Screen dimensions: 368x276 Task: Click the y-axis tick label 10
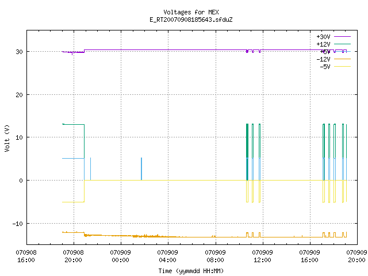coord(19,137)
